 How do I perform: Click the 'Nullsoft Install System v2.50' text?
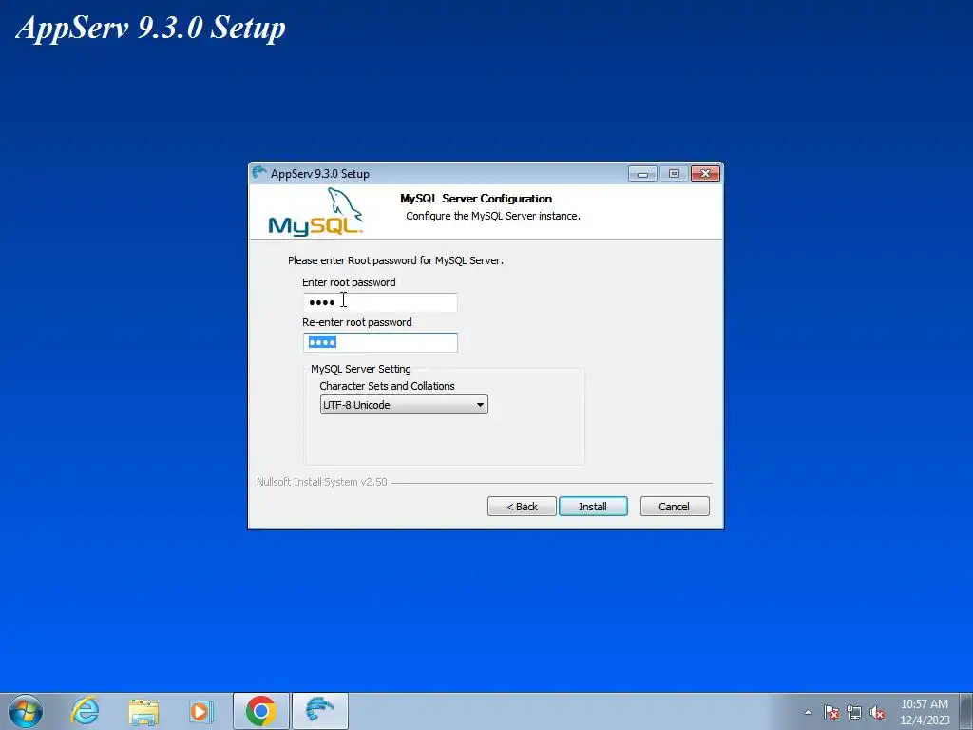[321, 482]
